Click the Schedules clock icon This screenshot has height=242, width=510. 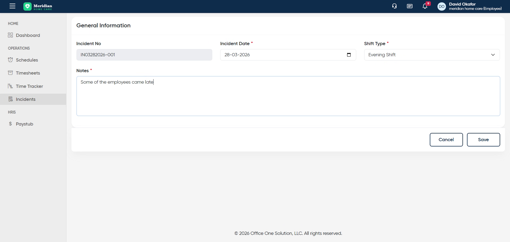point(10,60)
